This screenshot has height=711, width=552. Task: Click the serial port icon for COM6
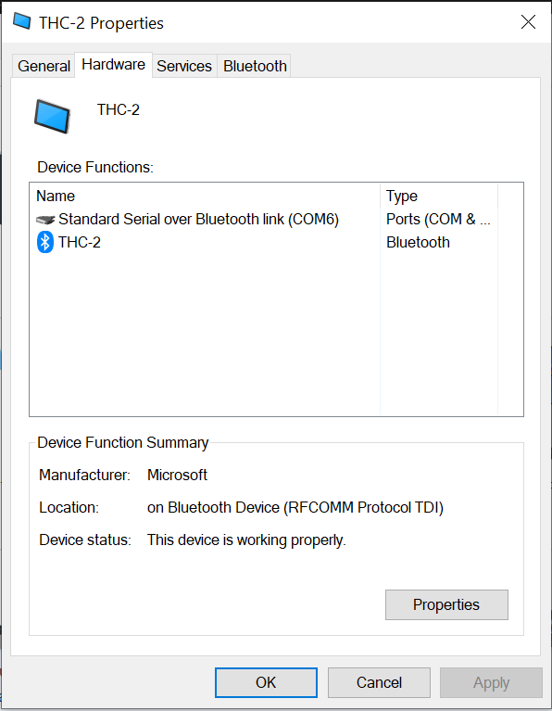coord(45,220)
